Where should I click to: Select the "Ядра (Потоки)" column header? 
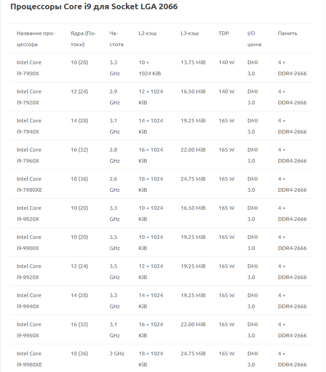[83, 39]
